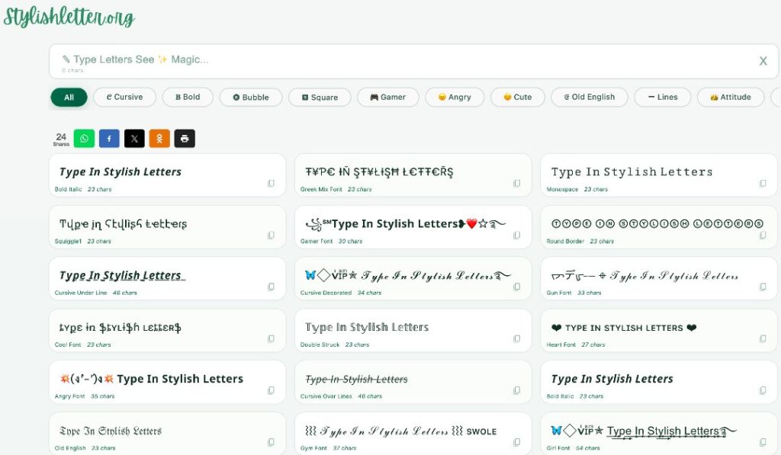Viewport: 781px width, 455px height.
Task: Select the All filter chip
Action: (x=69, y=97)
